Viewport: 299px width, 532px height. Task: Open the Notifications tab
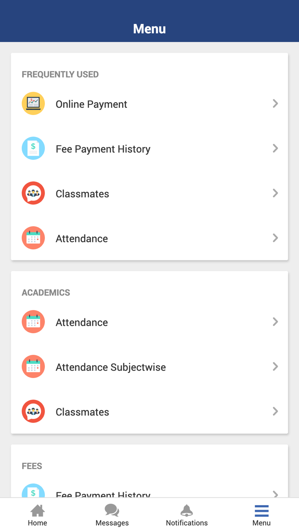[187, 515]
